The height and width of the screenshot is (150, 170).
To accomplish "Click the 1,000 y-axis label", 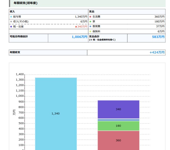I will [20, 96].
